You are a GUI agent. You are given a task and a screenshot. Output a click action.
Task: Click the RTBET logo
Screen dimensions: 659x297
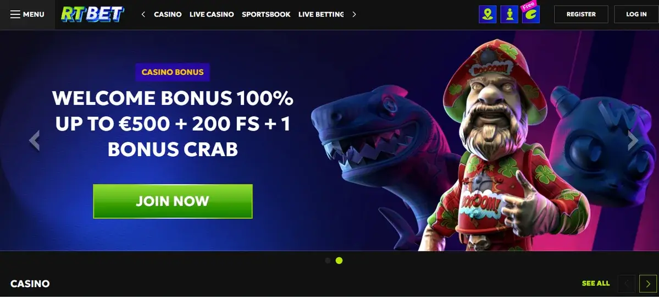click(92, 14)
